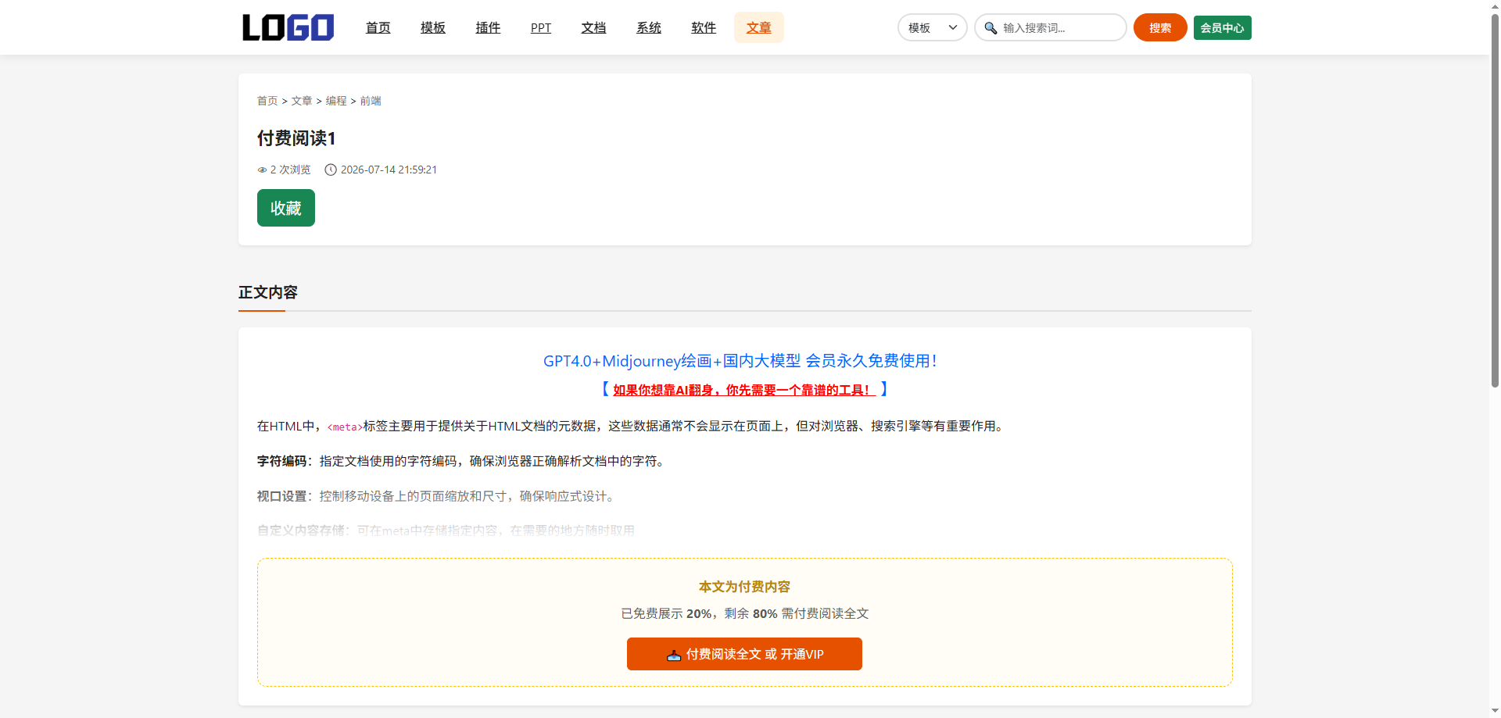Viewport: 1501px width, 718px height.
Task: Click the 正文内容 section heading
Action: tap(268, 292)
